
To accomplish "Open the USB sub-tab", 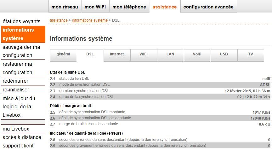I will [224, 54].
